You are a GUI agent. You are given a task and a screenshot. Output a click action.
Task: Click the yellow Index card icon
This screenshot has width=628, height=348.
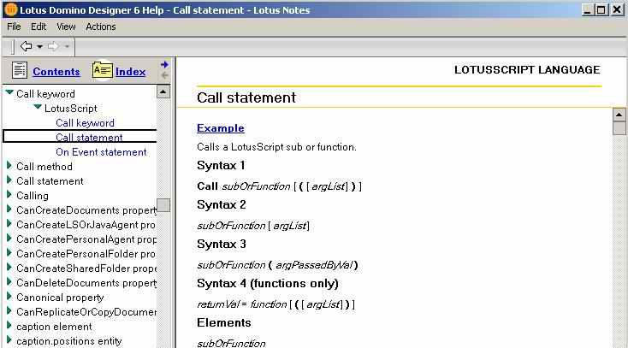click(x=102, y=71)
